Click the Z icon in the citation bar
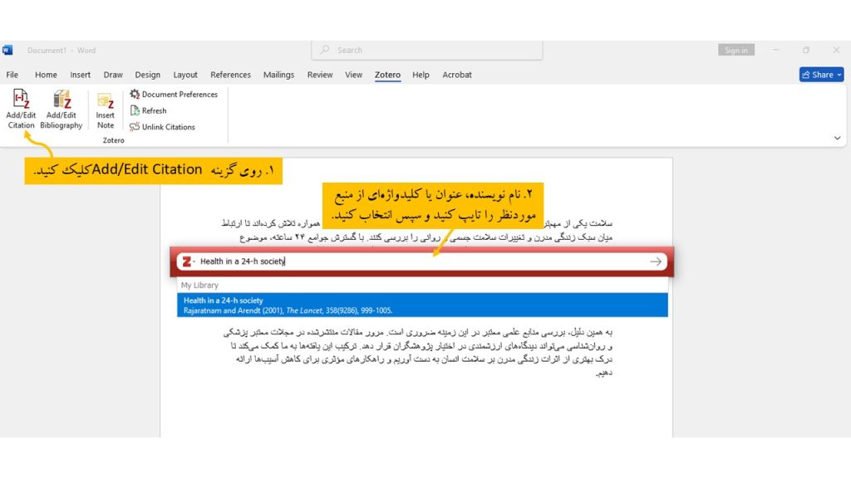This screenshot has height=478, width=851. tap(186, 261)
